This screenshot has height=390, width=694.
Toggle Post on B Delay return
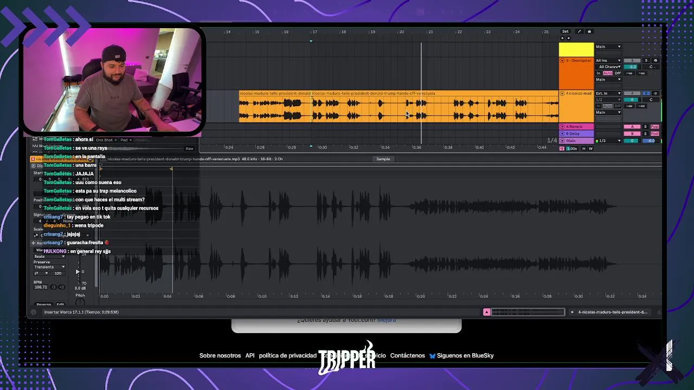point(655,134)
